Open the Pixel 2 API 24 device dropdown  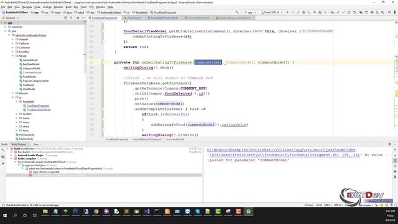272,12
